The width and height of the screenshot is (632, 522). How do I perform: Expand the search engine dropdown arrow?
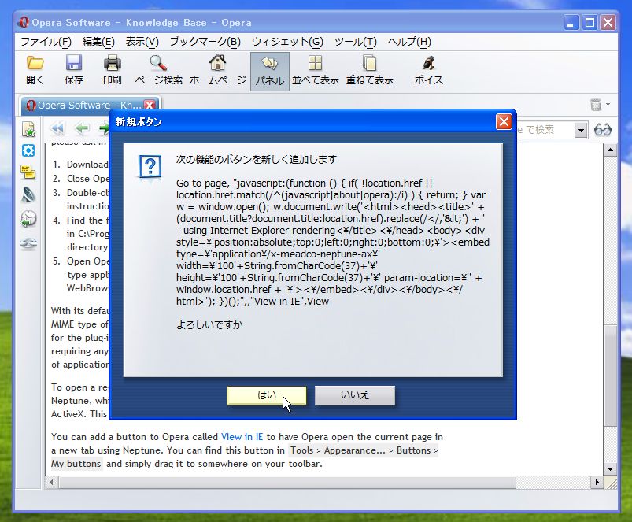click(x=580, y=130)
